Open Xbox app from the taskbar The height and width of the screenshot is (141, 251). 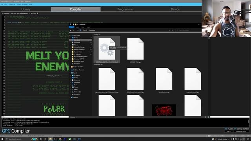pyautogui.click(x=70, y=139)
